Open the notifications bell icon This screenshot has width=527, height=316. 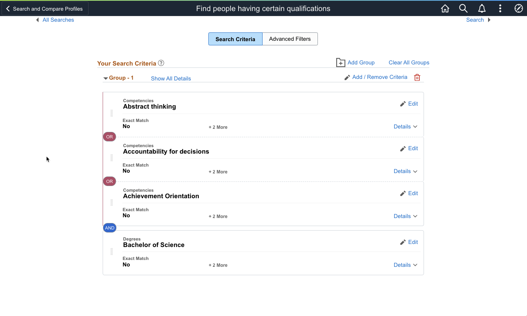tap(482, 8)
